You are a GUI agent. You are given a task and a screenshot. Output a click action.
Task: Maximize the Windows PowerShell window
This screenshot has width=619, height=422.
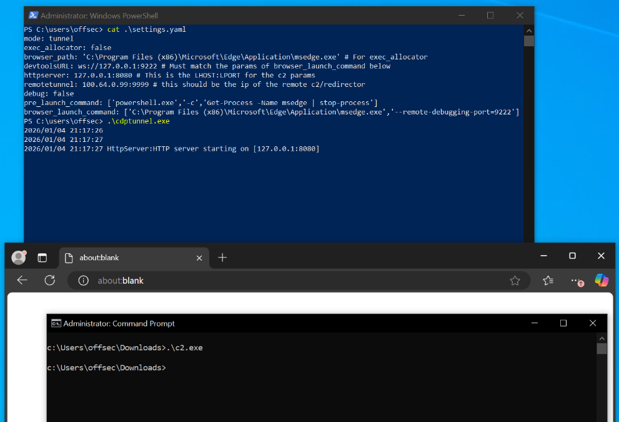click(490, 15)
